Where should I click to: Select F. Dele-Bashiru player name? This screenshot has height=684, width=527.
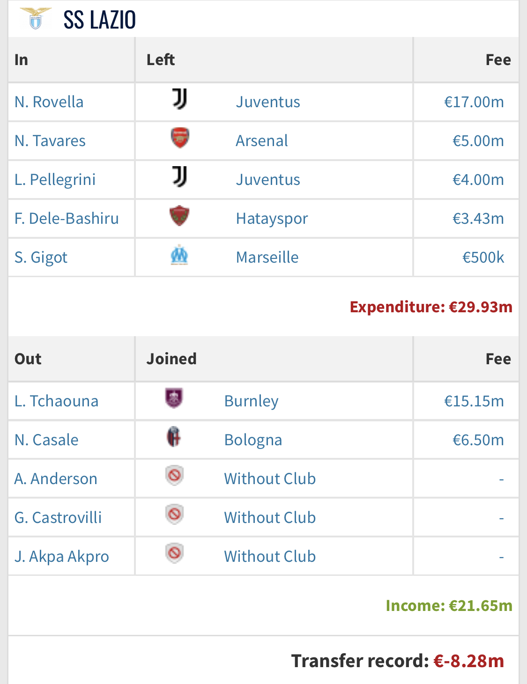click(67, 219)
